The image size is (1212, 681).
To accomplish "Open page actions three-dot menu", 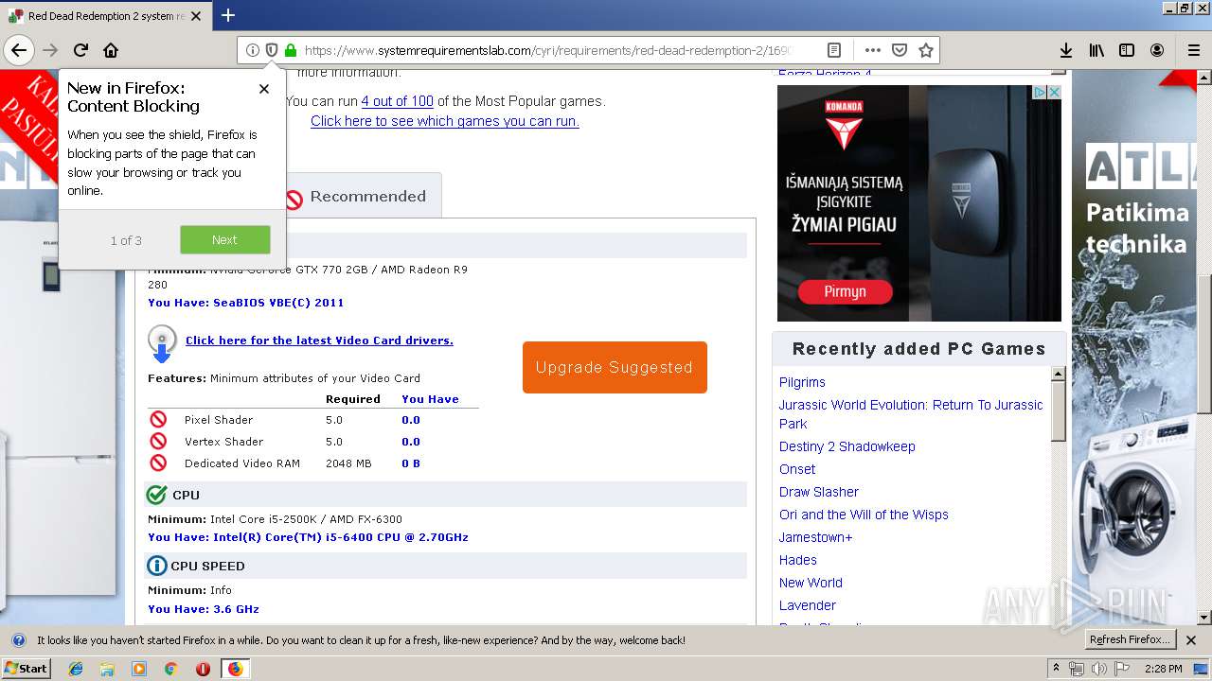I will click(872, 50).
